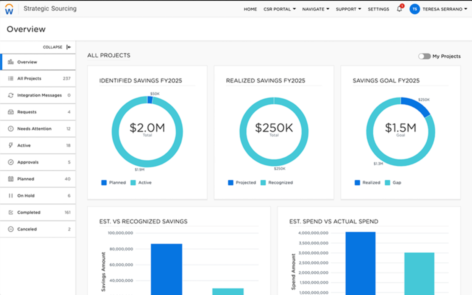Click the Active lightning bolt icon
Viewport: 472px width, 295px height.
coord(11,145)
